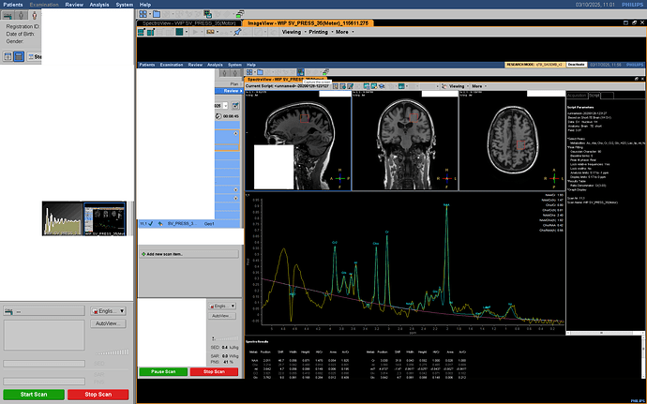Click the screen layout grid icon in the top toolbar
Image resolution: width=647 pixels, height=404 pixels.
tap(143, 14)
